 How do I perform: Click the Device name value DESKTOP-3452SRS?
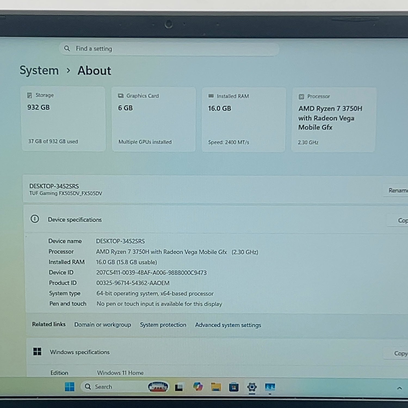pos(120,241)
